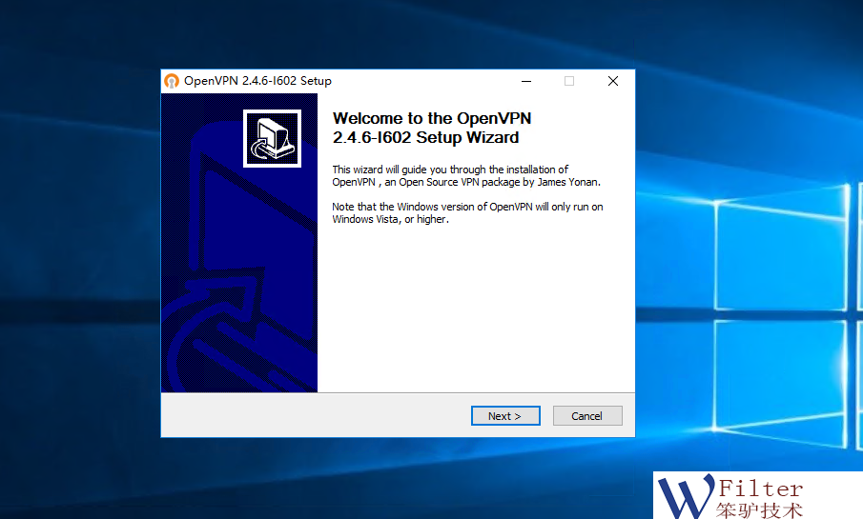Click the "2.4.6-I602 Setup Wizard" heading line
Image resolution: width=863 pixels, height=519 pixels.
(x=425, y=138)
